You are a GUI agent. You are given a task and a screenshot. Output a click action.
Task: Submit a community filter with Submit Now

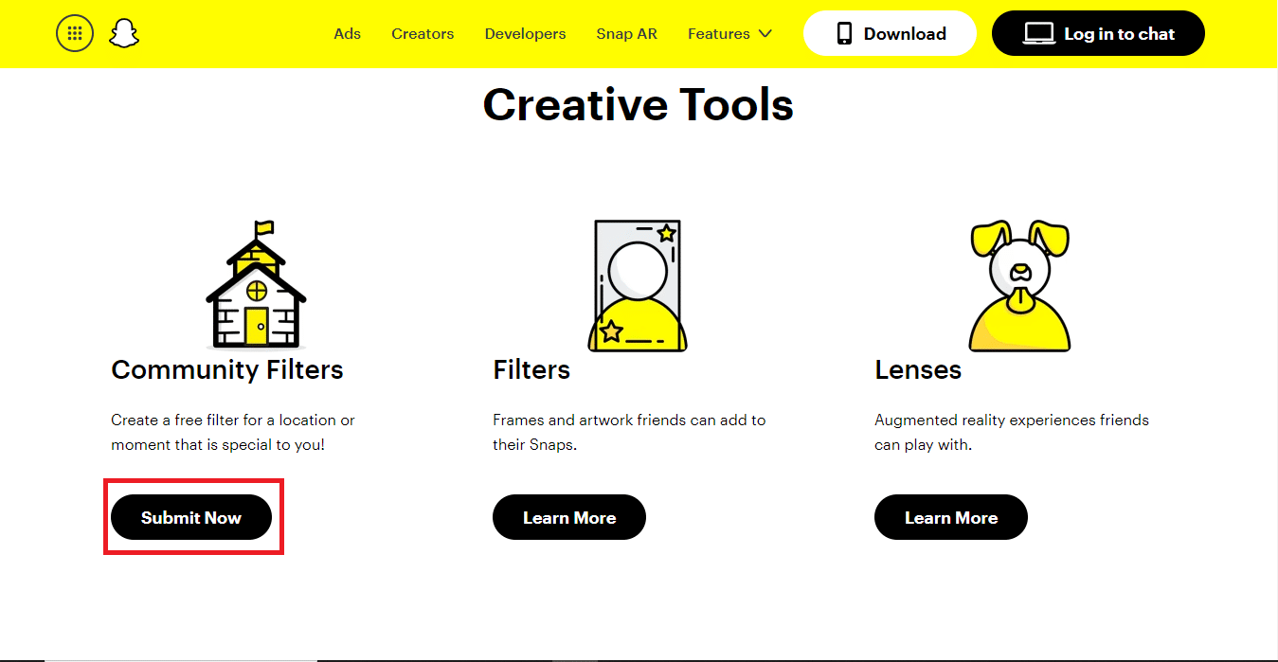[191, 517]
